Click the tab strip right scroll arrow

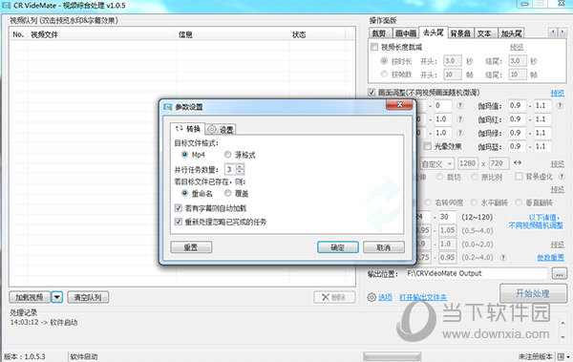pos(562,32)
